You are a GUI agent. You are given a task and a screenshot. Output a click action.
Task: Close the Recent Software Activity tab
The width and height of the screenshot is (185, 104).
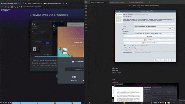(107, 2)
